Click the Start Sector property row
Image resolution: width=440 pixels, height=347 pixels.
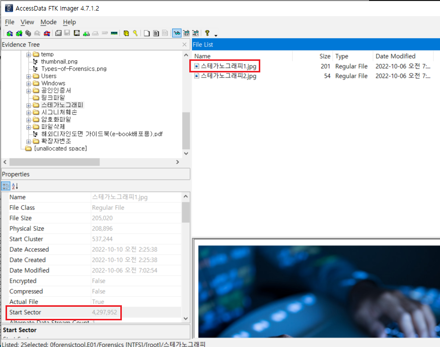tap(95, 312)
